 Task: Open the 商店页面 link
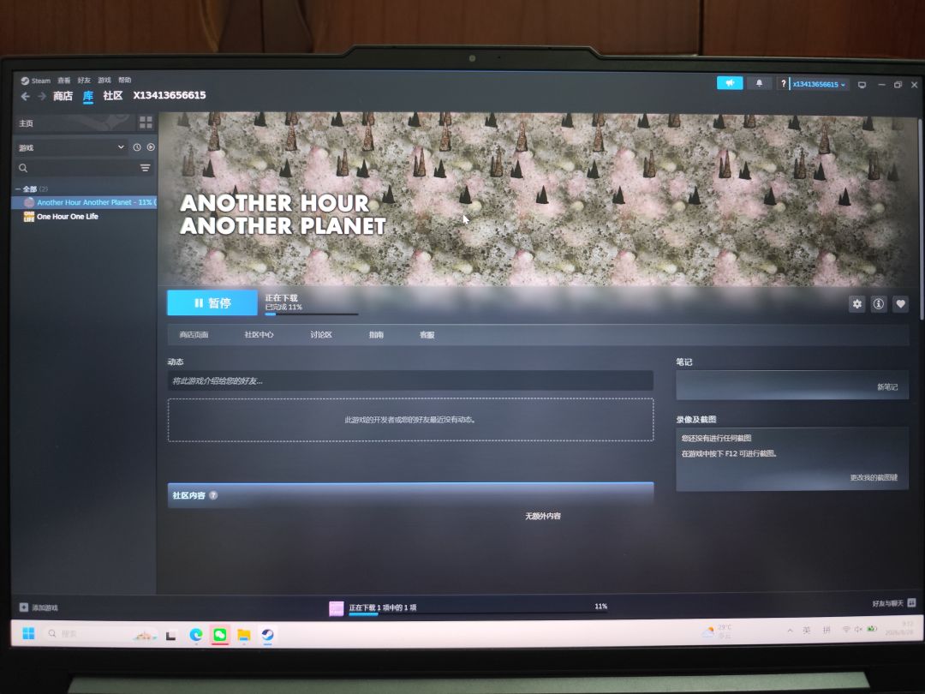[194, 335]
